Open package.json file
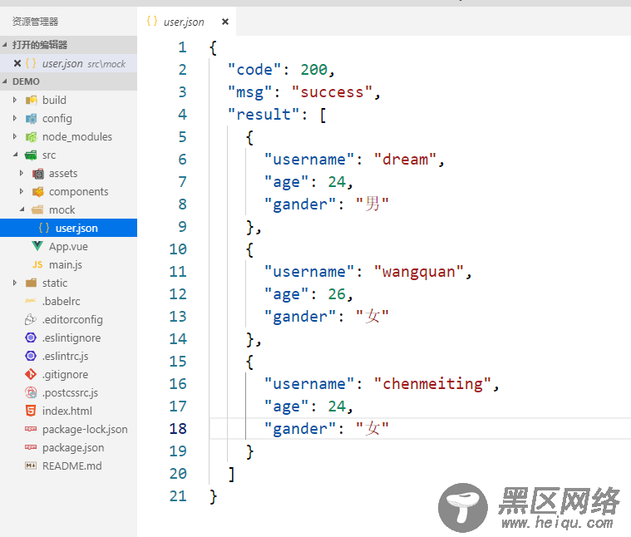The width and height of the screenshot is (631, 537). coord(68,447)
